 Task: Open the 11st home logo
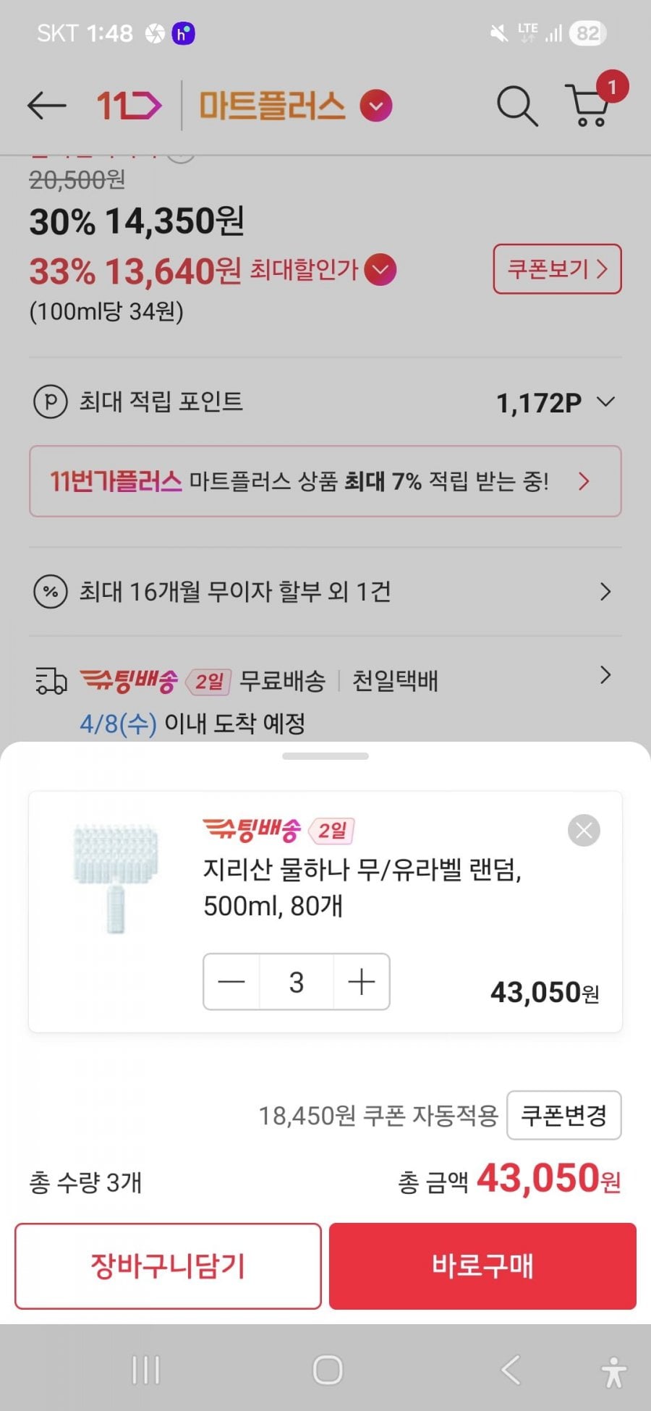pyautogui.click(x=129, y=106)
